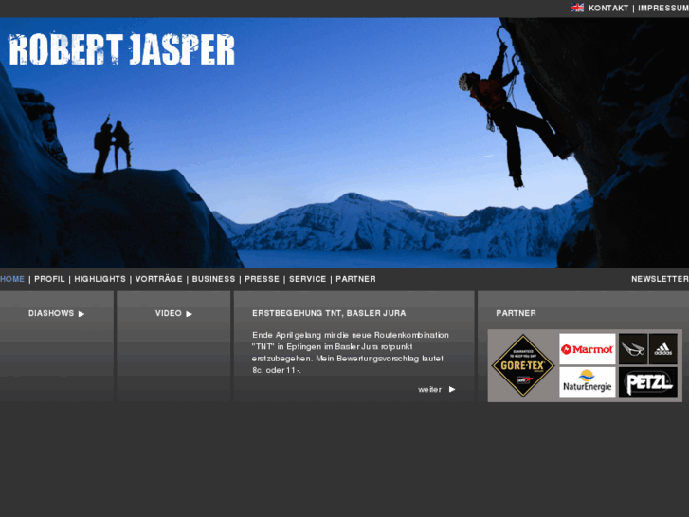Click the adidas partner logo
The image size is (689, 517).
pyautogui.click(x=663, y=349)
